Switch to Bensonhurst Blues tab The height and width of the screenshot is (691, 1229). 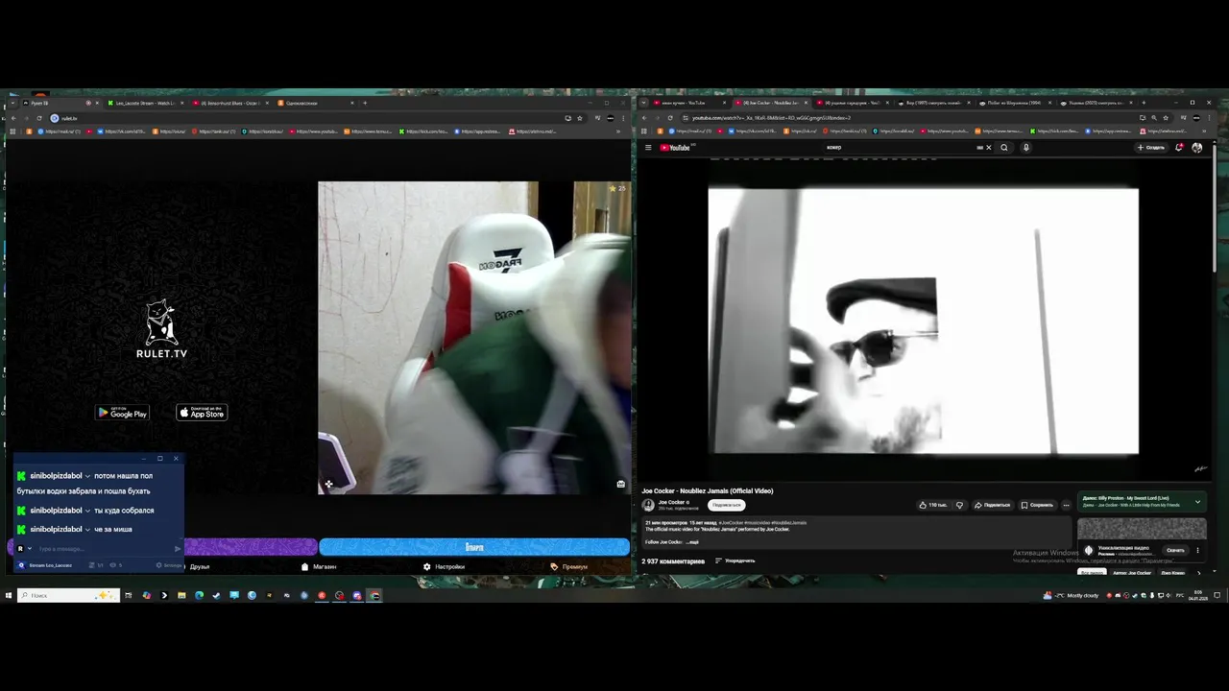(229, 103)
